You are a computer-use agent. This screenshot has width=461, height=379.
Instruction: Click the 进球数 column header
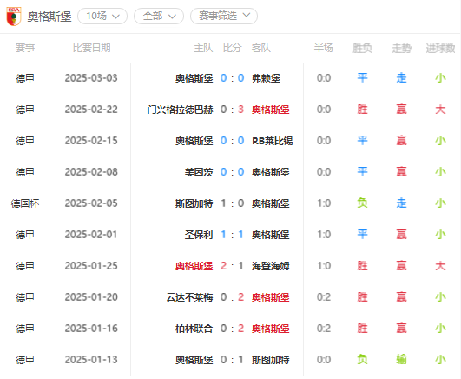tap(440, 48)
